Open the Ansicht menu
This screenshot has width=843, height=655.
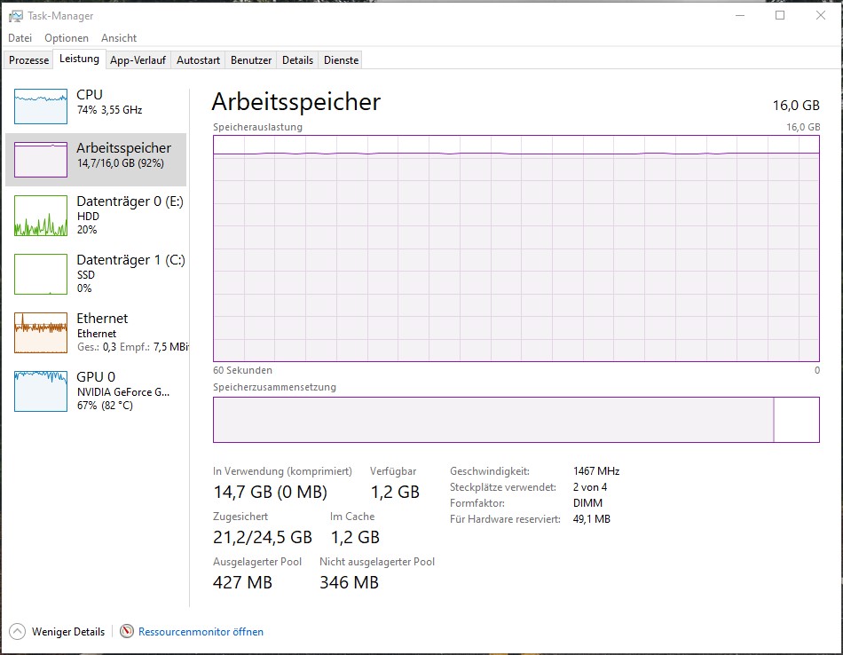point(118,38)
